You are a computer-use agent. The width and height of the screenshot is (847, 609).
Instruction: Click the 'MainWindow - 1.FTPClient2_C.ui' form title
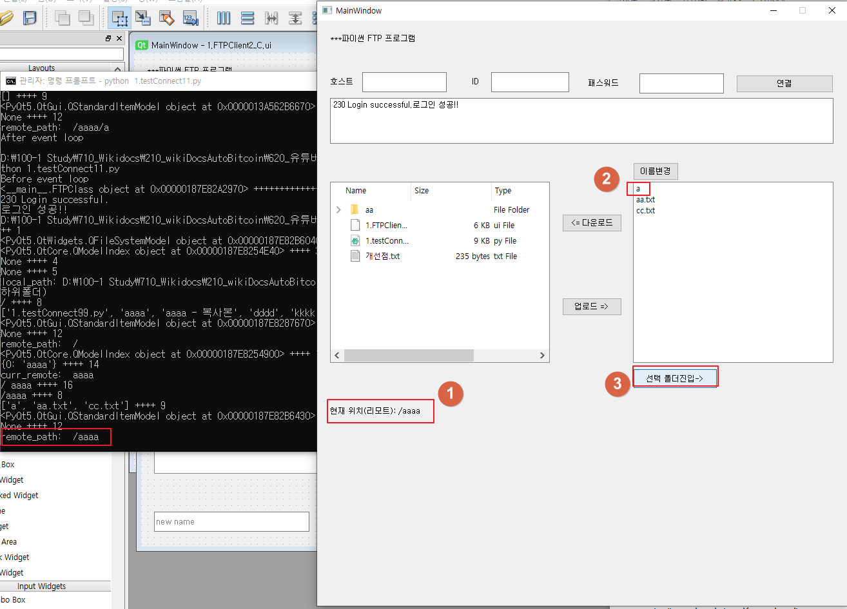click(211, 45)
